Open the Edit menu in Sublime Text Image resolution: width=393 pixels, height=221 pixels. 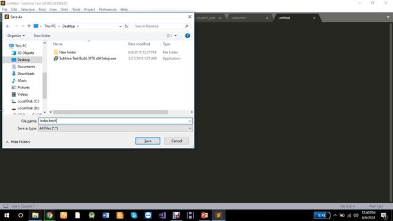pyautogui.click(x=14, y=9)
